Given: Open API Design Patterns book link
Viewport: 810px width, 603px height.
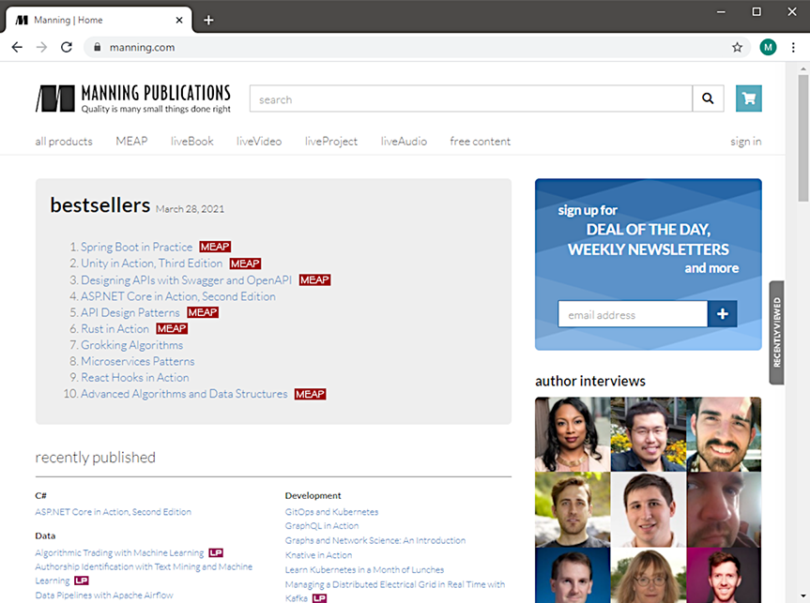Looking at the screenshot, I should 130,312.
